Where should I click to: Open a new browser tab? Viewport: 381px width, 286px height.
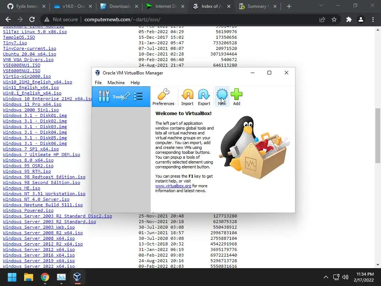[289, 6]
